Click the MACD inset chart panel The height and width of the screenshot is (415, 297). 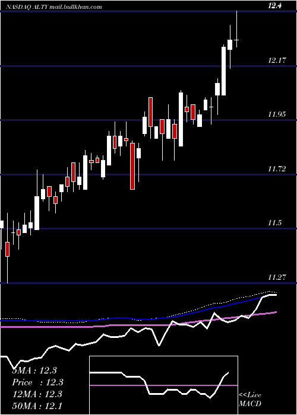pos(163,385)
